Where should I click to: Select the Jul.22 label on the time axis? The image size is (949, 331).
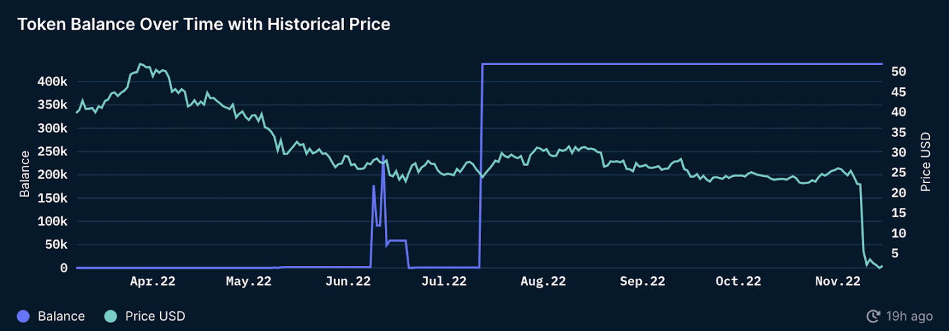(444, 282)
